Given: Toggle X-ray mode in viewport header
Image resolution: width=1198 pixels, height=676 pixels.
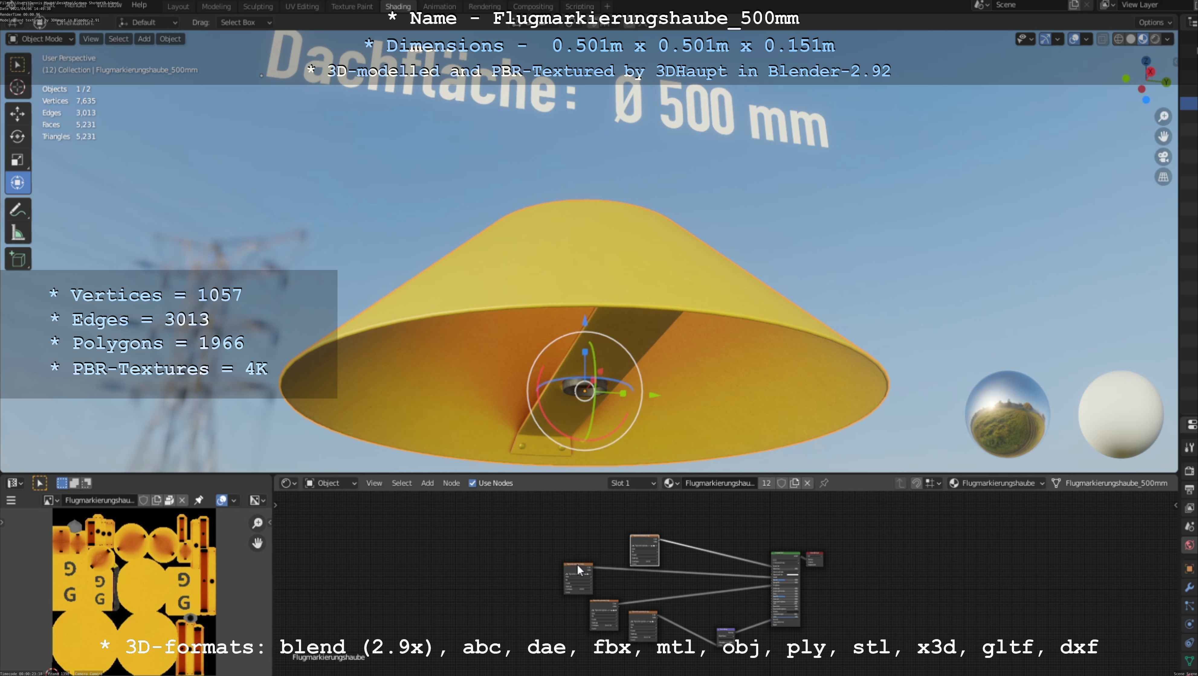Looking at the screenshot, I should 1102,39.
